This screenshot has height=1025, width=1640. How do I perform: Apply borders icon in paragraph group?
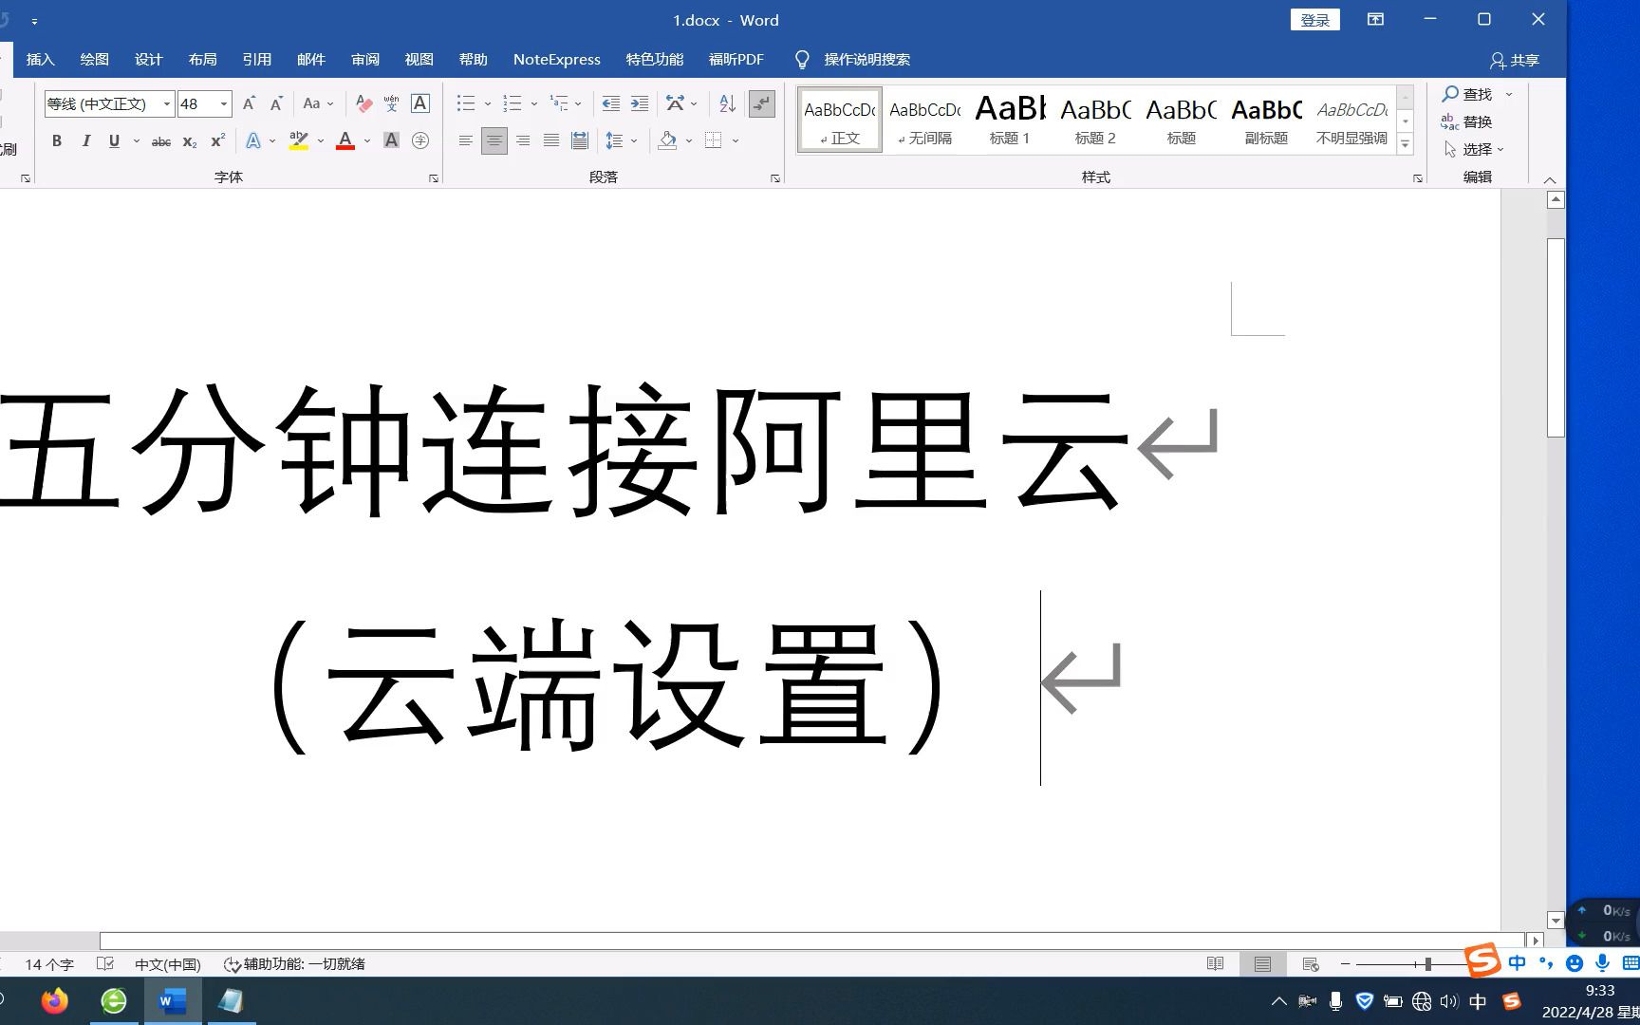pyautogui.click(x=714, y=140)
